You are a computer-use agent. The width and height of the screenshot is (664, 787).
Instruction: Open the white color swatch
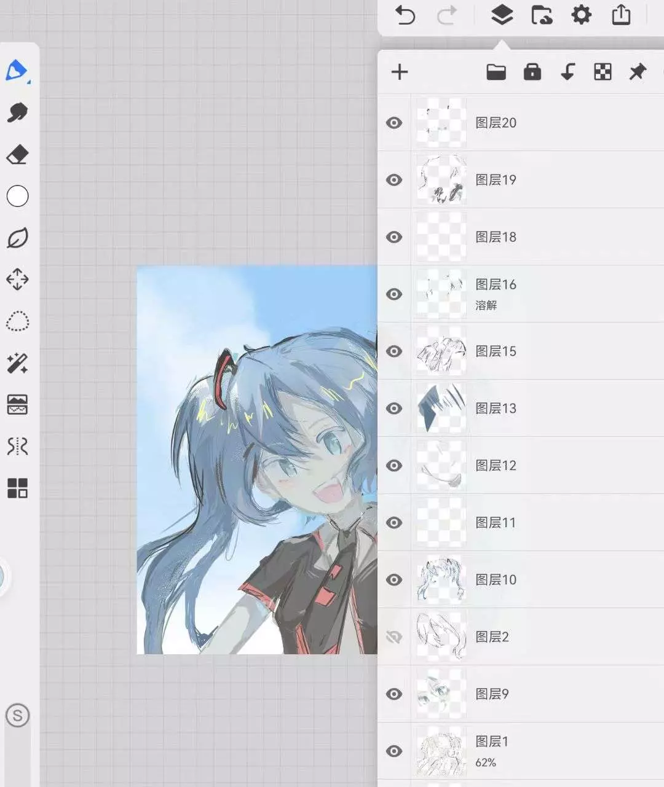click(x=17, y=197)
